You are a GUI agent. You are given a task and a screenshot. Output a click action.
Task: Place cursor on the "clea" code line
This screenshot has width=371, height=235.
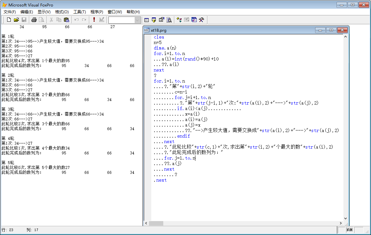click(159, 37)
